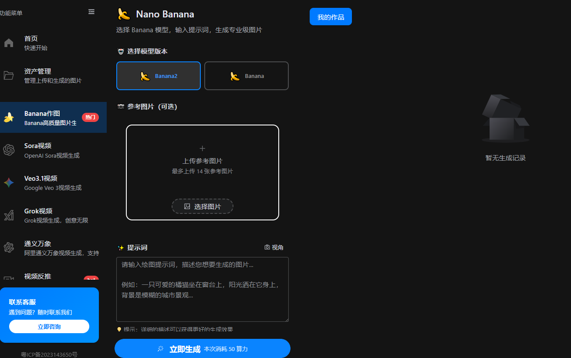
Task: Click the 通义万象 logo icon
Action: pyautogui.click(x=9, y=248)
